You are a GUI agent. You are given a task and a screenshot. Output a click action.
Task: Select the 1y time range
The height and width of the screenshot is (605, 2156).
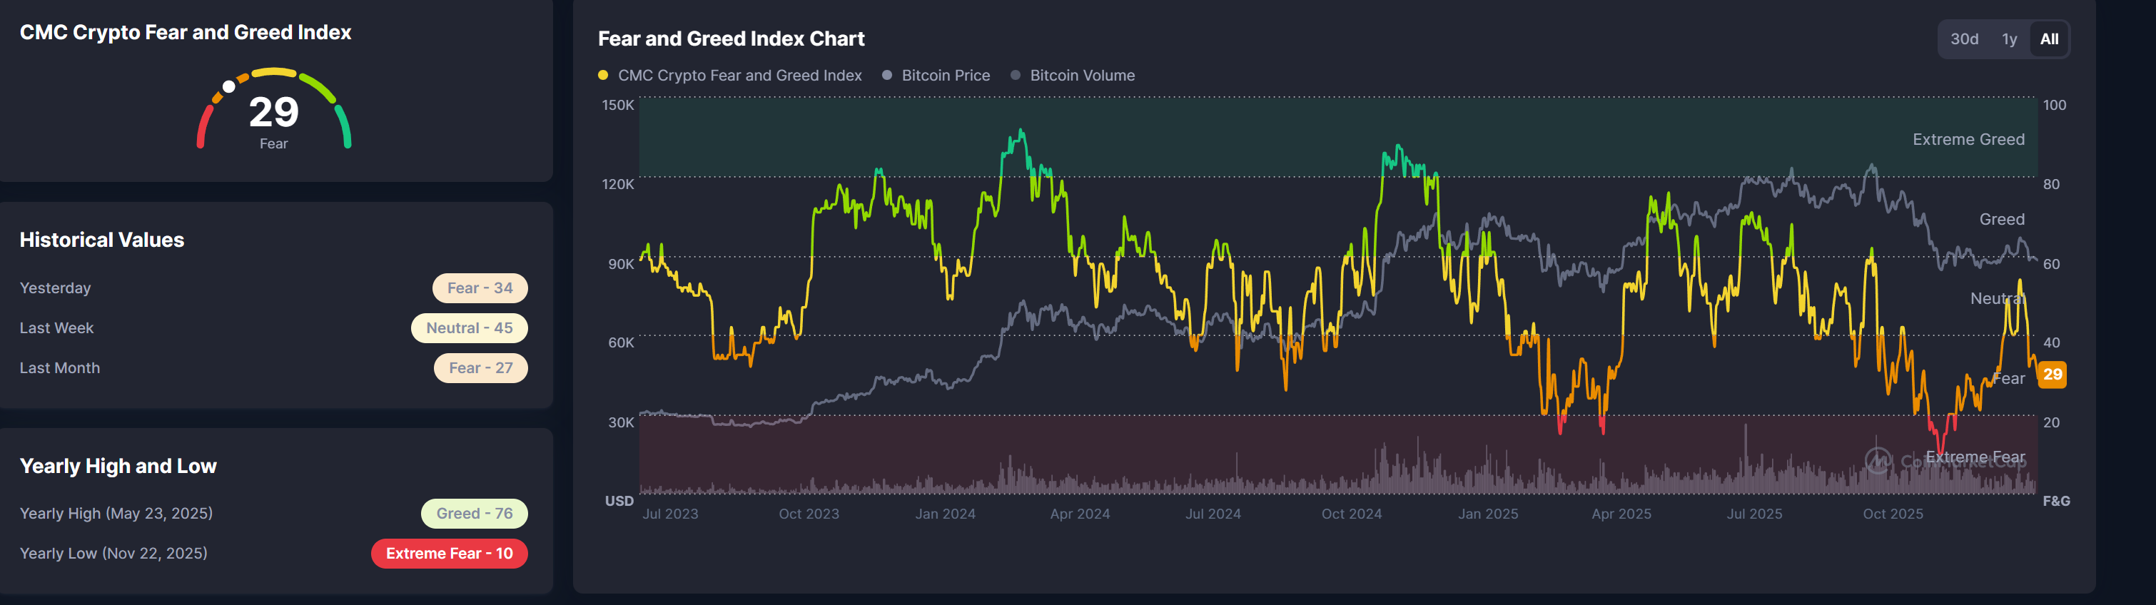coord(2009,39)
